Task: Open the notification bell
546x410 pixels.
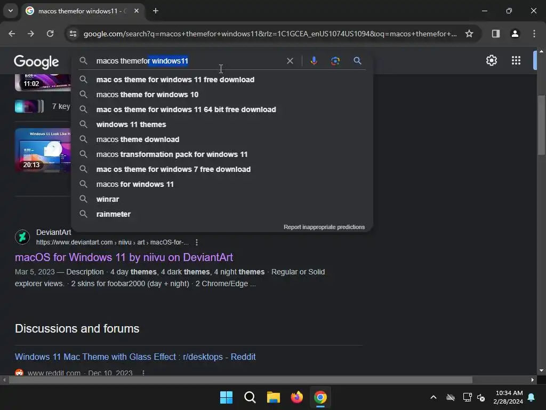Action: (x=532, y=397)
